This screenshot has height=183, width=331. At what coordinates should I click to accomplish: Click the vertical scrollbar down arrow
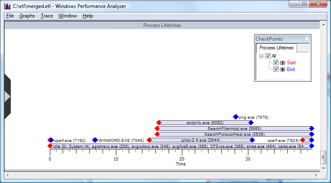tap(324, 168)
